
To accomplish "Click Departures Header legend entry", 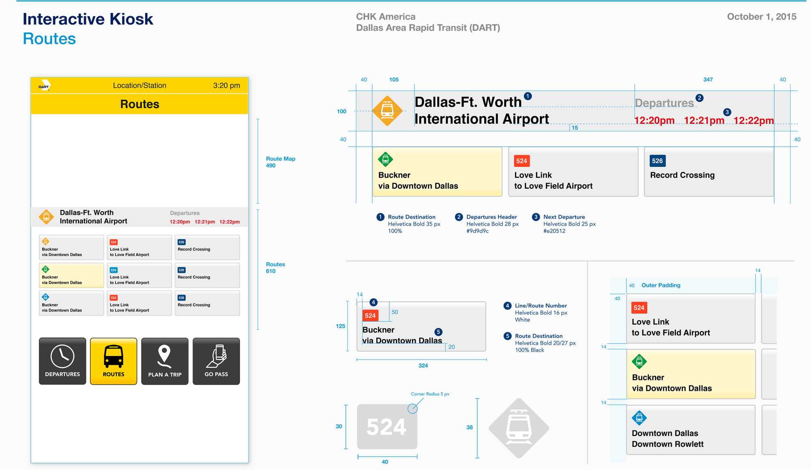I will 487,224.
